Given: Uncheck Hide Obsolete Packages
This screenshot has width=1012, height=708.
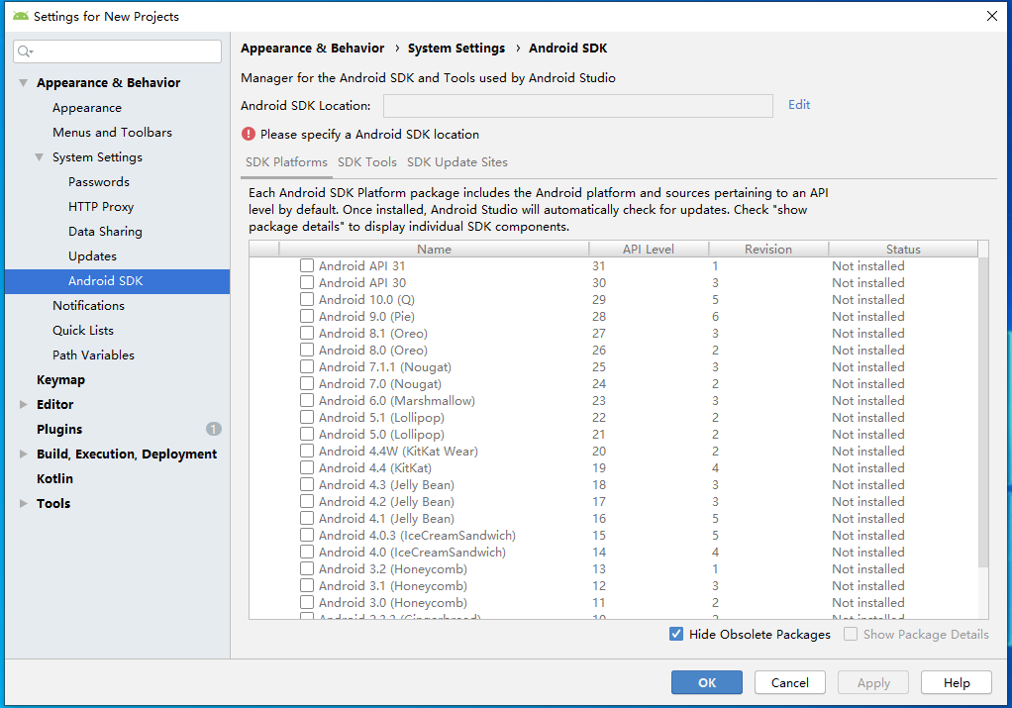Looking at the screenshot, I should (x=675, y=634).
